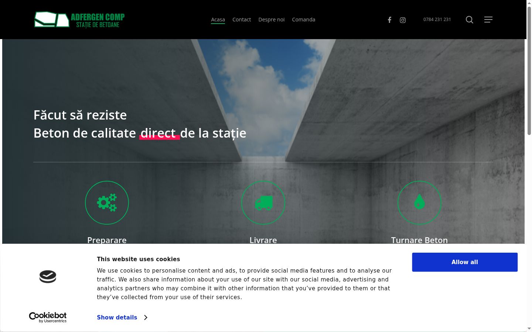The image size is (532, 332).
Task: Open the site search magnifier
Action: coord(470,20)
